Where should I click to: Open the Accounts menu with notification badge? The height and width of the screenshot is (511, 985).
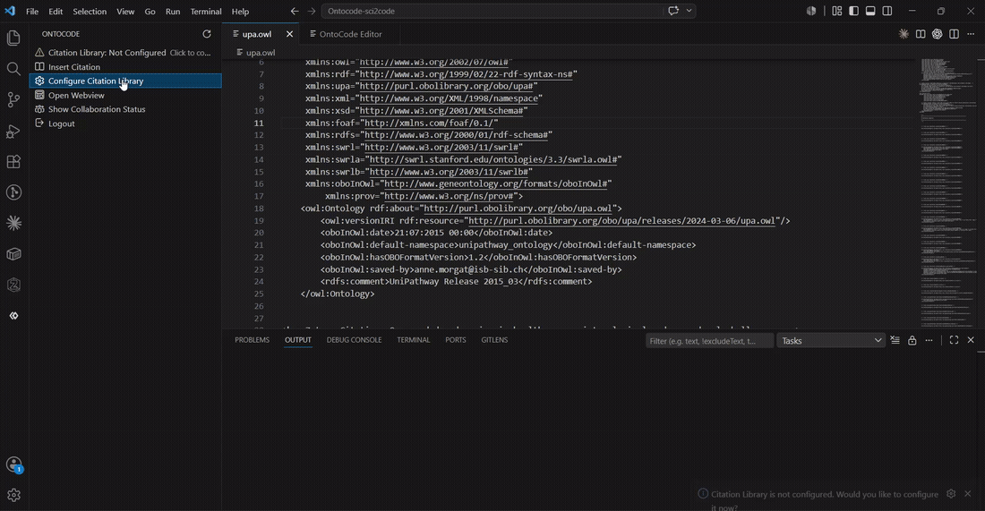[x=13, y=465]
